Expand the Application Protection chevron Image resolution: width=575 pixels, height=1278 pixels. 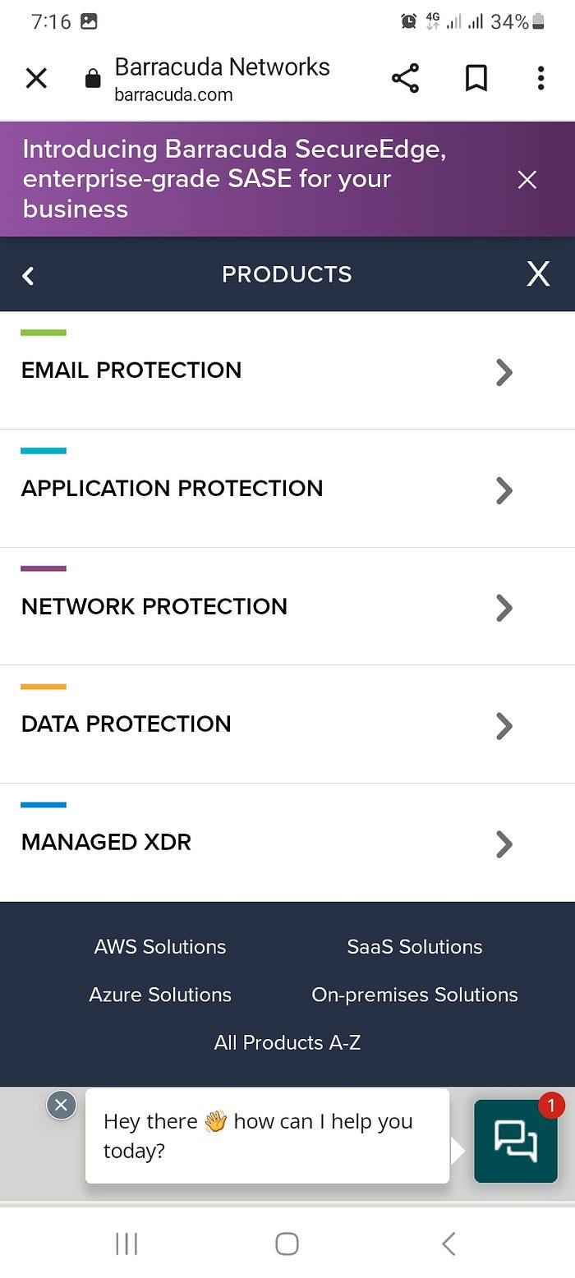(504, 490)
